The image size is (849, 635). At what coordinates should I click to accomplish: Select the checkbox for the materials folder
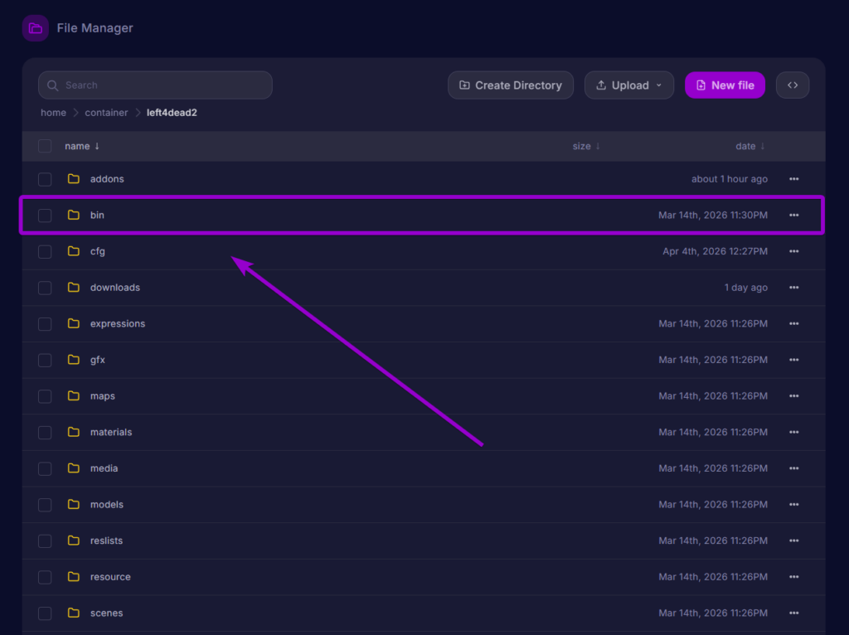click(45, 433)
